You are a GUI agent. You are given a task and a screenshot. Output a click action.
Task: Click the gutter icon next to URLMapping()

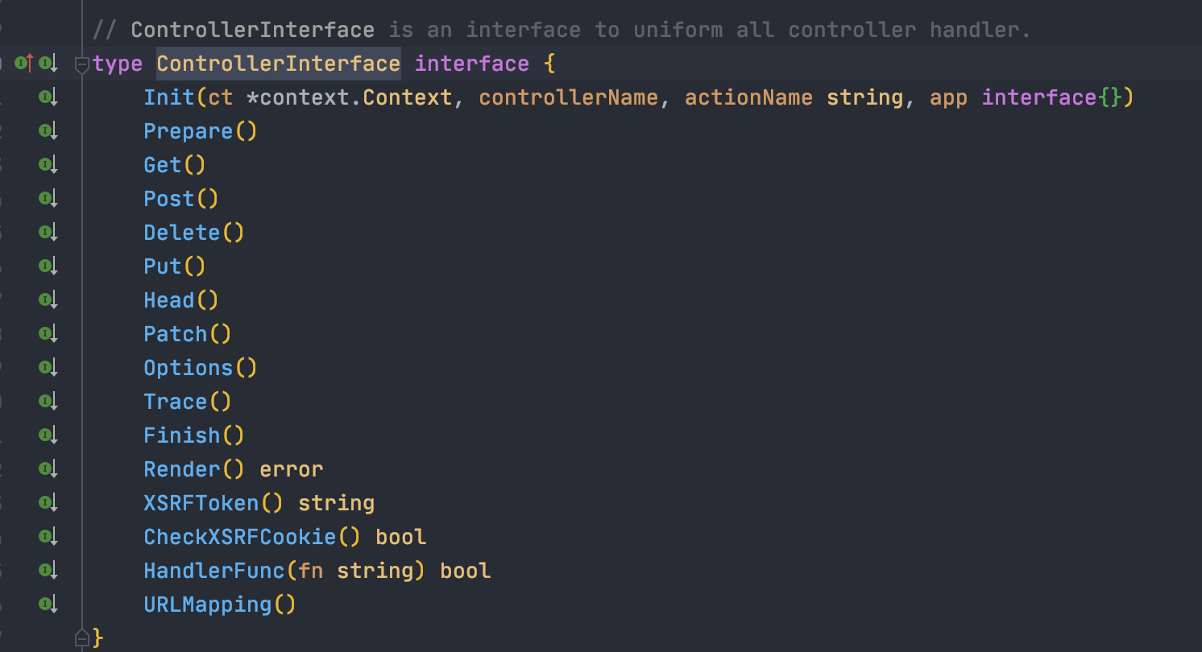point(48,605)
